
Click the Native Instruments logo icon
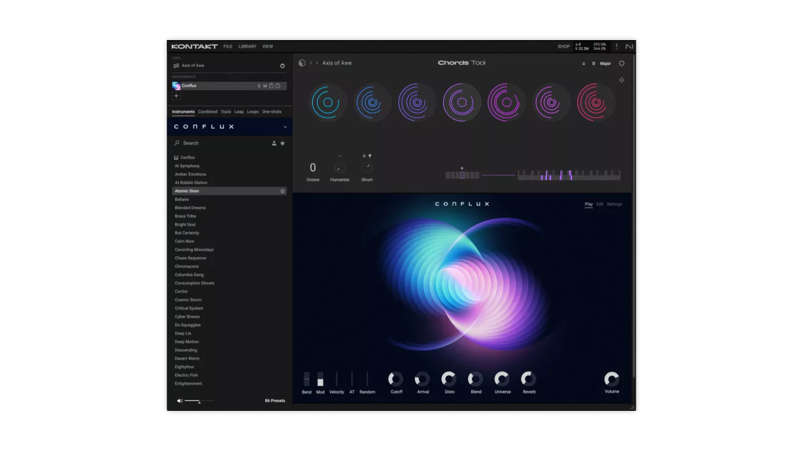tap(629, 47)
